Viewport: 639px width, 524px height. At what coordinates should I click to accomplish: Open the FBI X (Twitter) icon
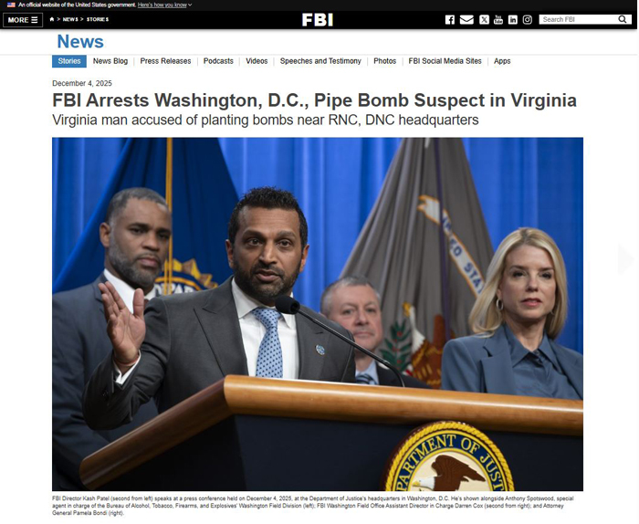[x=484, y=19]
